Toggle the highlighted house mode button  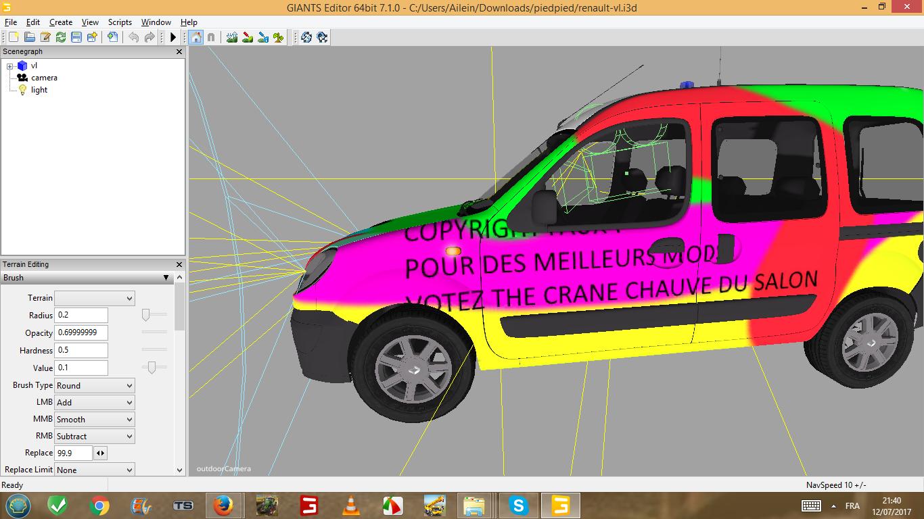click(195, 37)
